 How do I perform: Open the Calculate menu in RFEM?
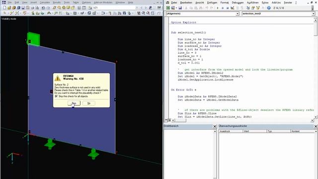click(x=45, y=2)
